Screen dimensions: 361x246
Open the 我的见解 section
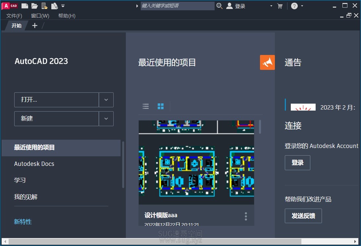[x=26, y=197]
